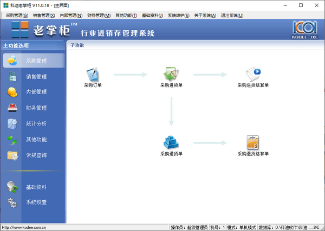This screenshot has width=325, height=231.
Task: Open the 销售管理(X) menu
Action: (x=44, y=16)
